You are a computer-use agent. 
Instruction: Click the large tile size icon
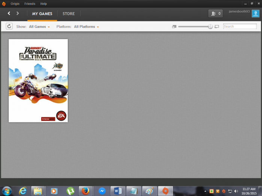pos(217,27)
